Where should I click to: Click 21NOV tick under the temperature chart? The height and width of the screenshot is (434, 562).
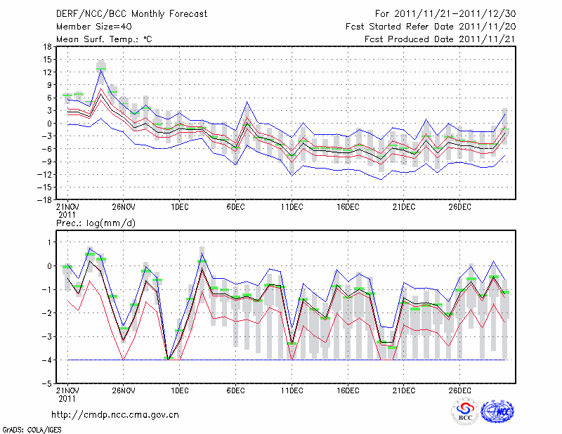tap(67, 206)
